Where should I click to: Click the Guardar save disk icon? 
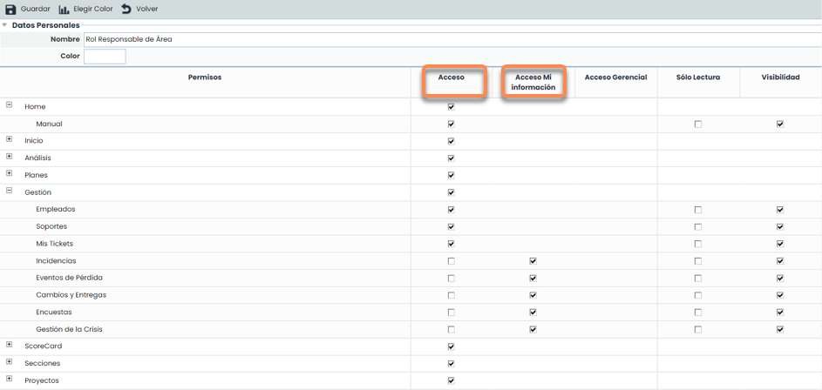click(11, 9)
